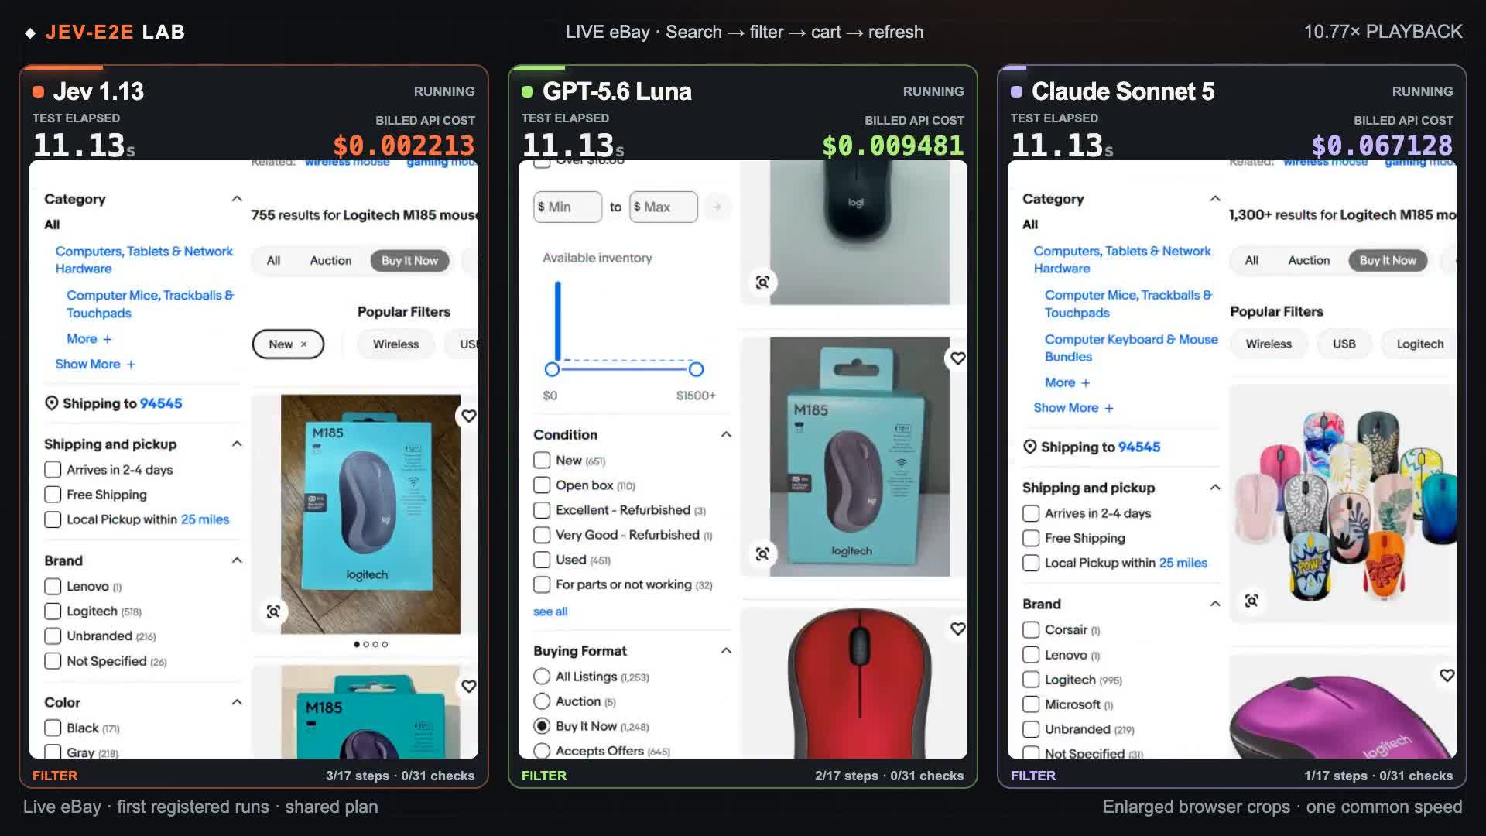Save purple mouse listing in Claude Sonnet panel

click(1447, 675)
